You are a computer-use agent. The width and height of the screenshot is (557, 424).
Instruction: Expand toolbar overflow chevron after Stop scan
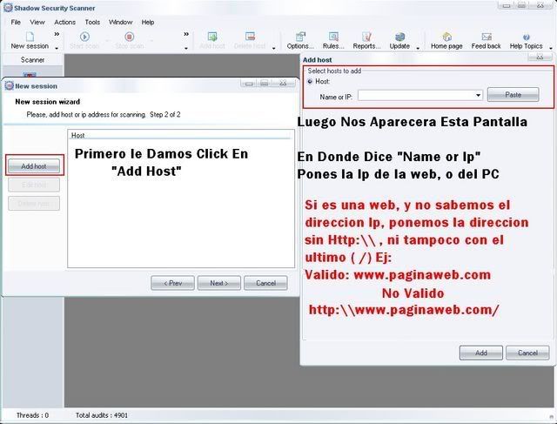(185, 34)
